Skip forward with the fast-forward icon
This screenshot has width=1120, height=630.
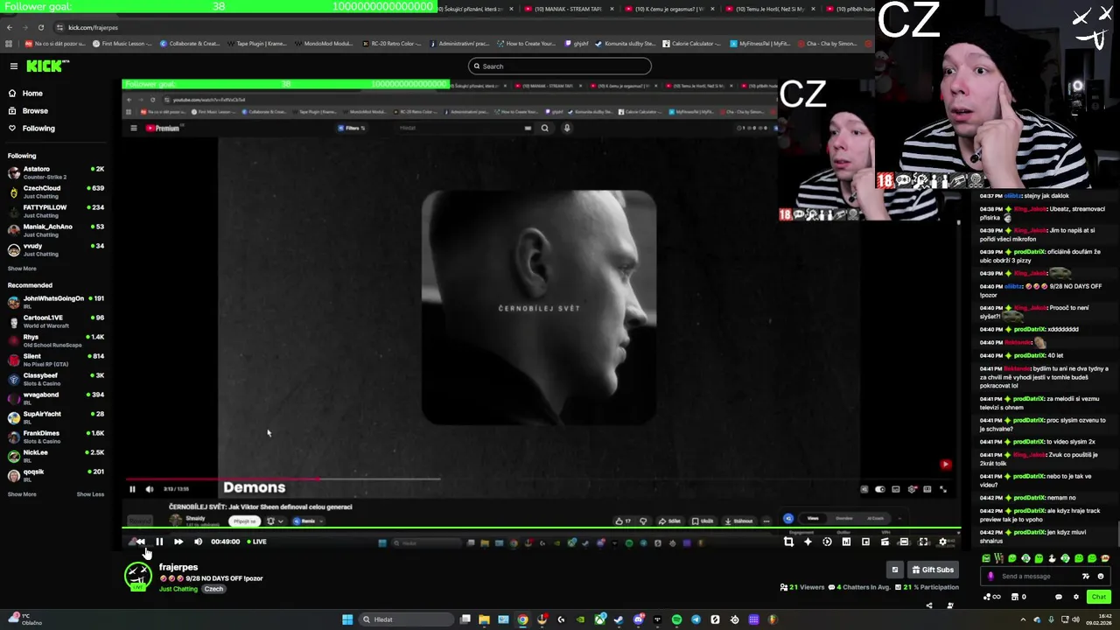[x=178, y=542]
